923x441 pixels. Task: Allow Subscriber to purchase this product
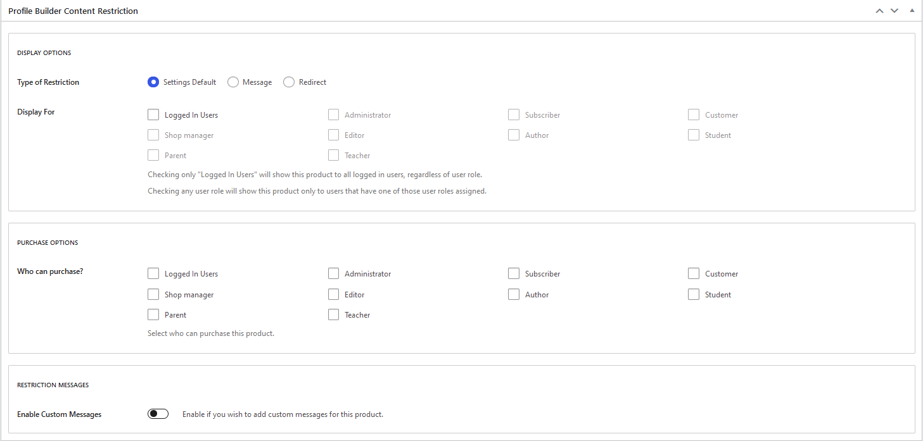[x=514, y=274]
